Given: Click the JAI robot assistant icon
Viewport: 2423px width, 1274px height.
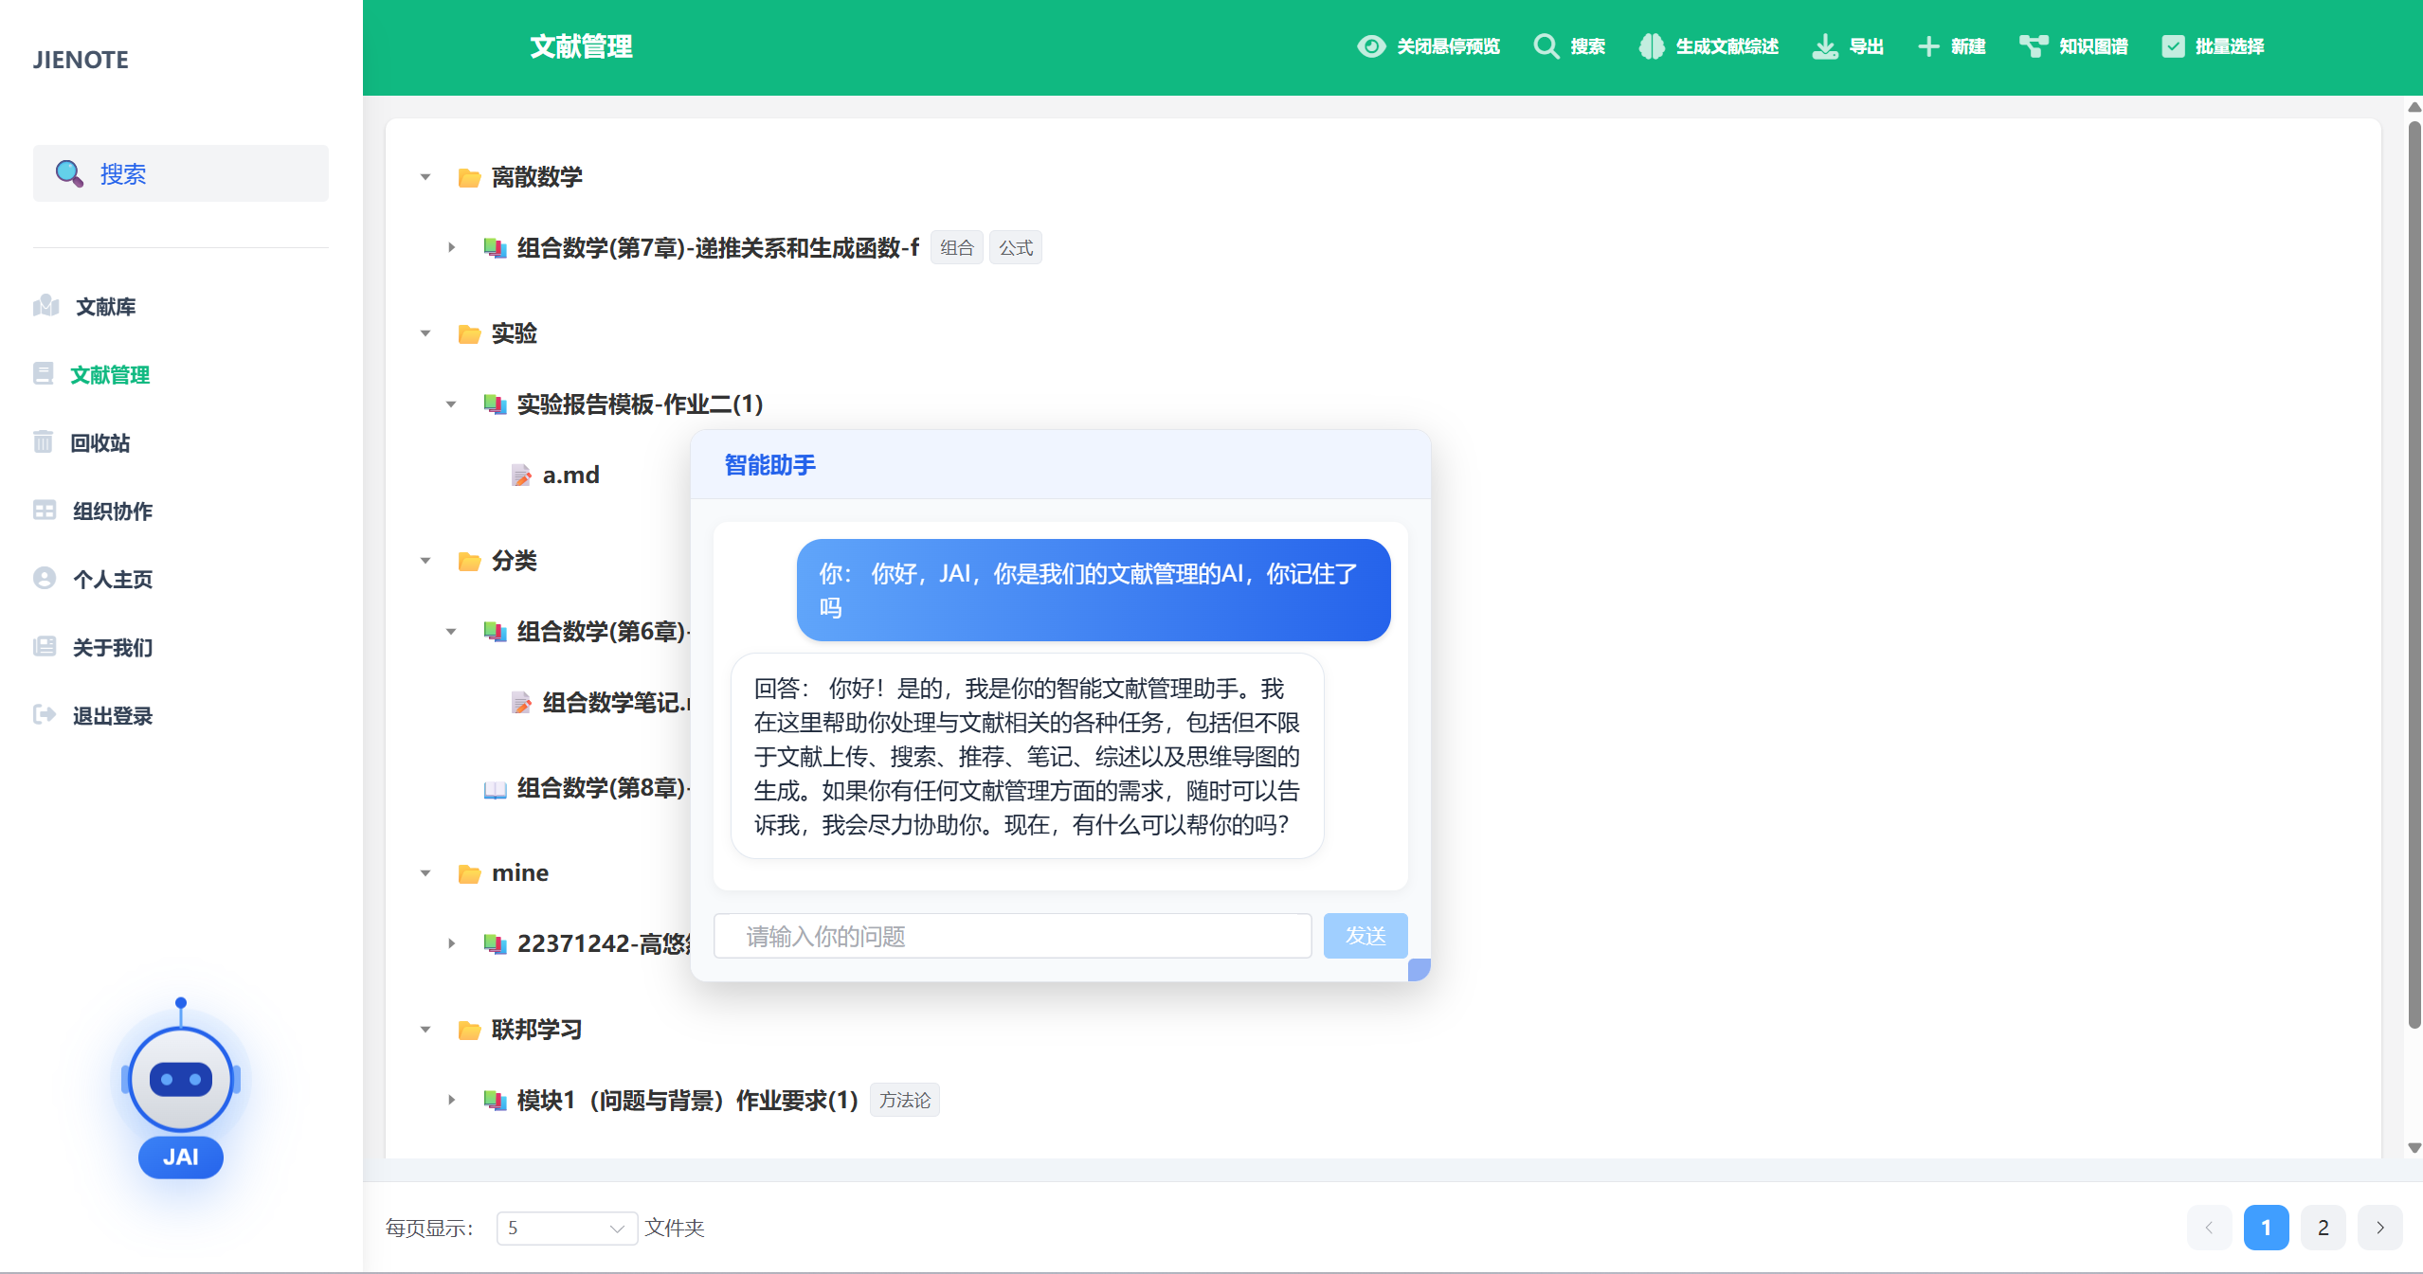Looking at the screenshot, I should click(x=180, y=1081).
